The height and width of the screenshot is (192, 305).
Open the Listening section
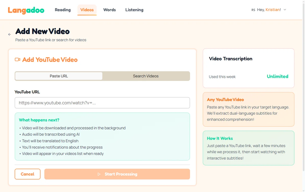pyautogui.click(x=134, y=10)
